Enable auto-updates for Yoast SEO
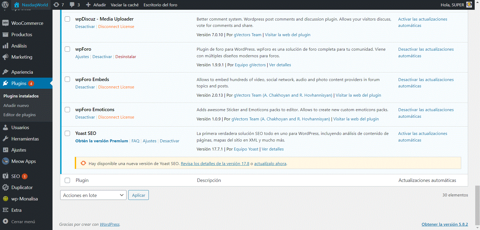 click(423, 137)
